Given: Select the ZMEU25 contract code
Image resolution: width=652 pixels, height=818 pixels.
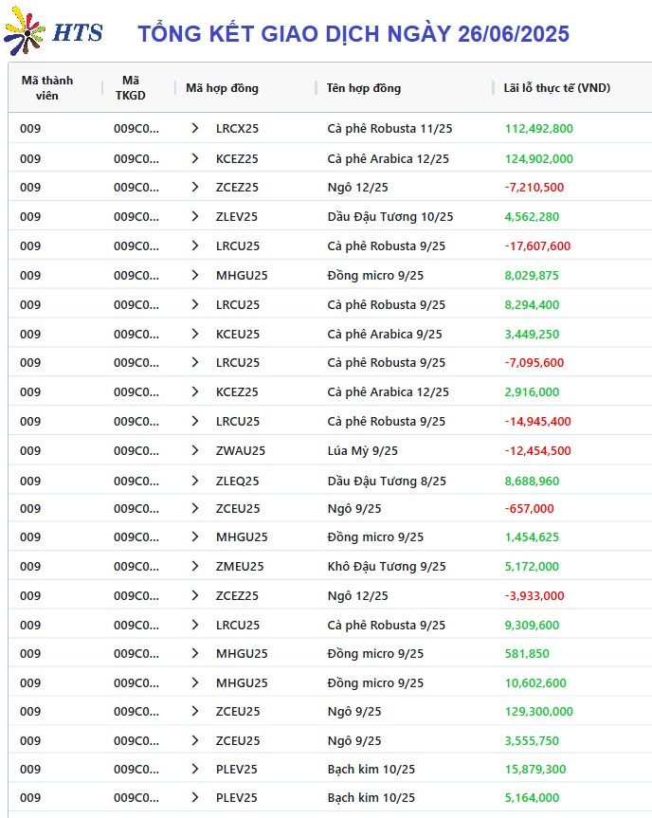Looking at the screenshot, I should tap(240, 567).
